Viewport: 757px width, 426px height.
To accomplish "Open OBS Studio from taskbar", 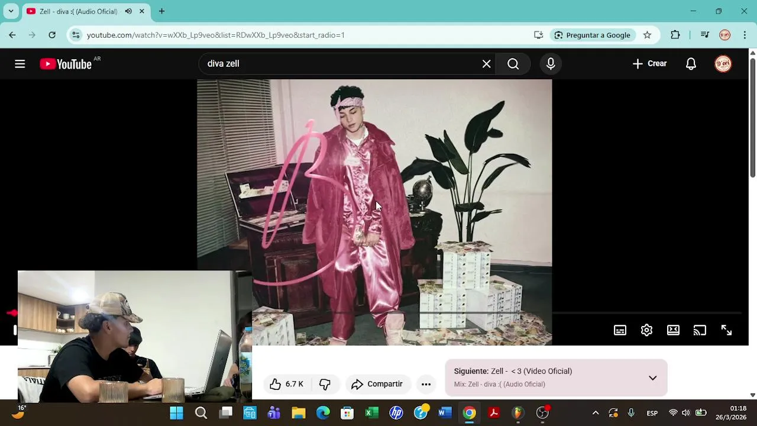I will pyautogui.click(x=542, y=413).
